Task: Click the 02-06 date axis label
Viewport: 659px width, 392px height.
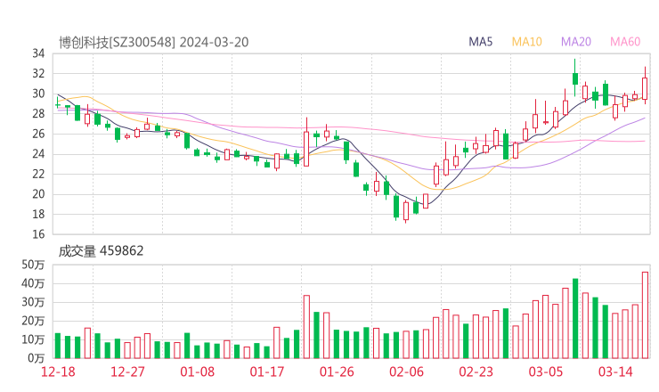Action: point(406,372)
